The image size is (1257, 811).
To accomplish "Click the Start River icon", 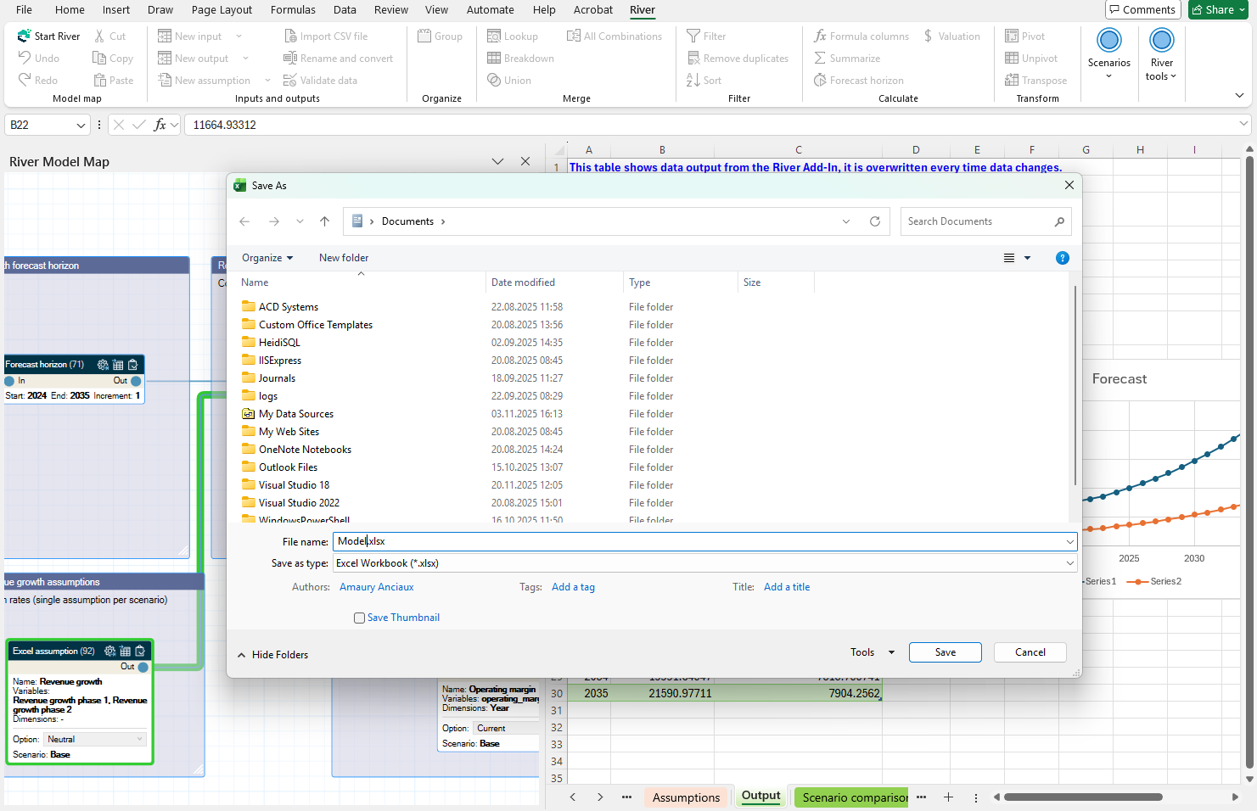I will (x=24, y=36).
